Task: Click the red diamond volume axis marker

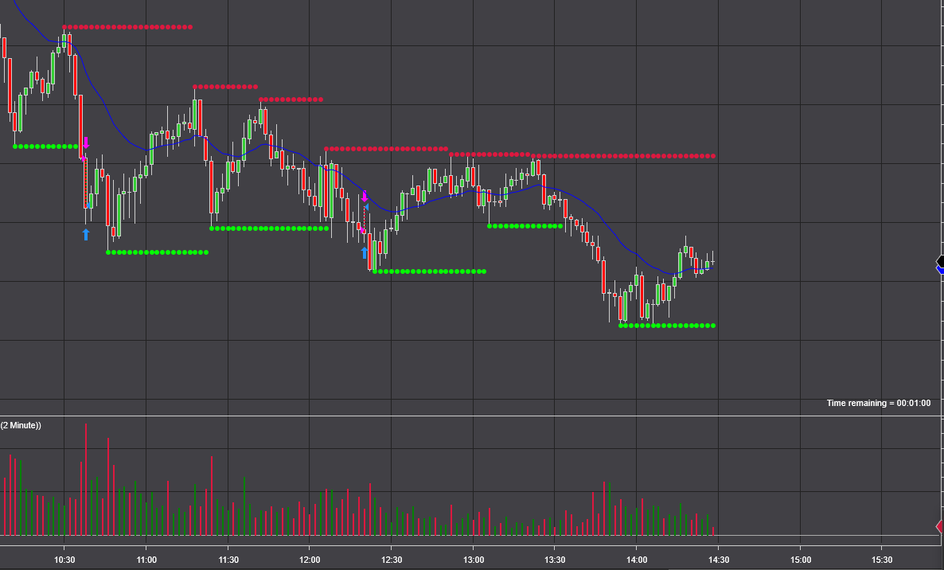Action: tap(939, 526)
